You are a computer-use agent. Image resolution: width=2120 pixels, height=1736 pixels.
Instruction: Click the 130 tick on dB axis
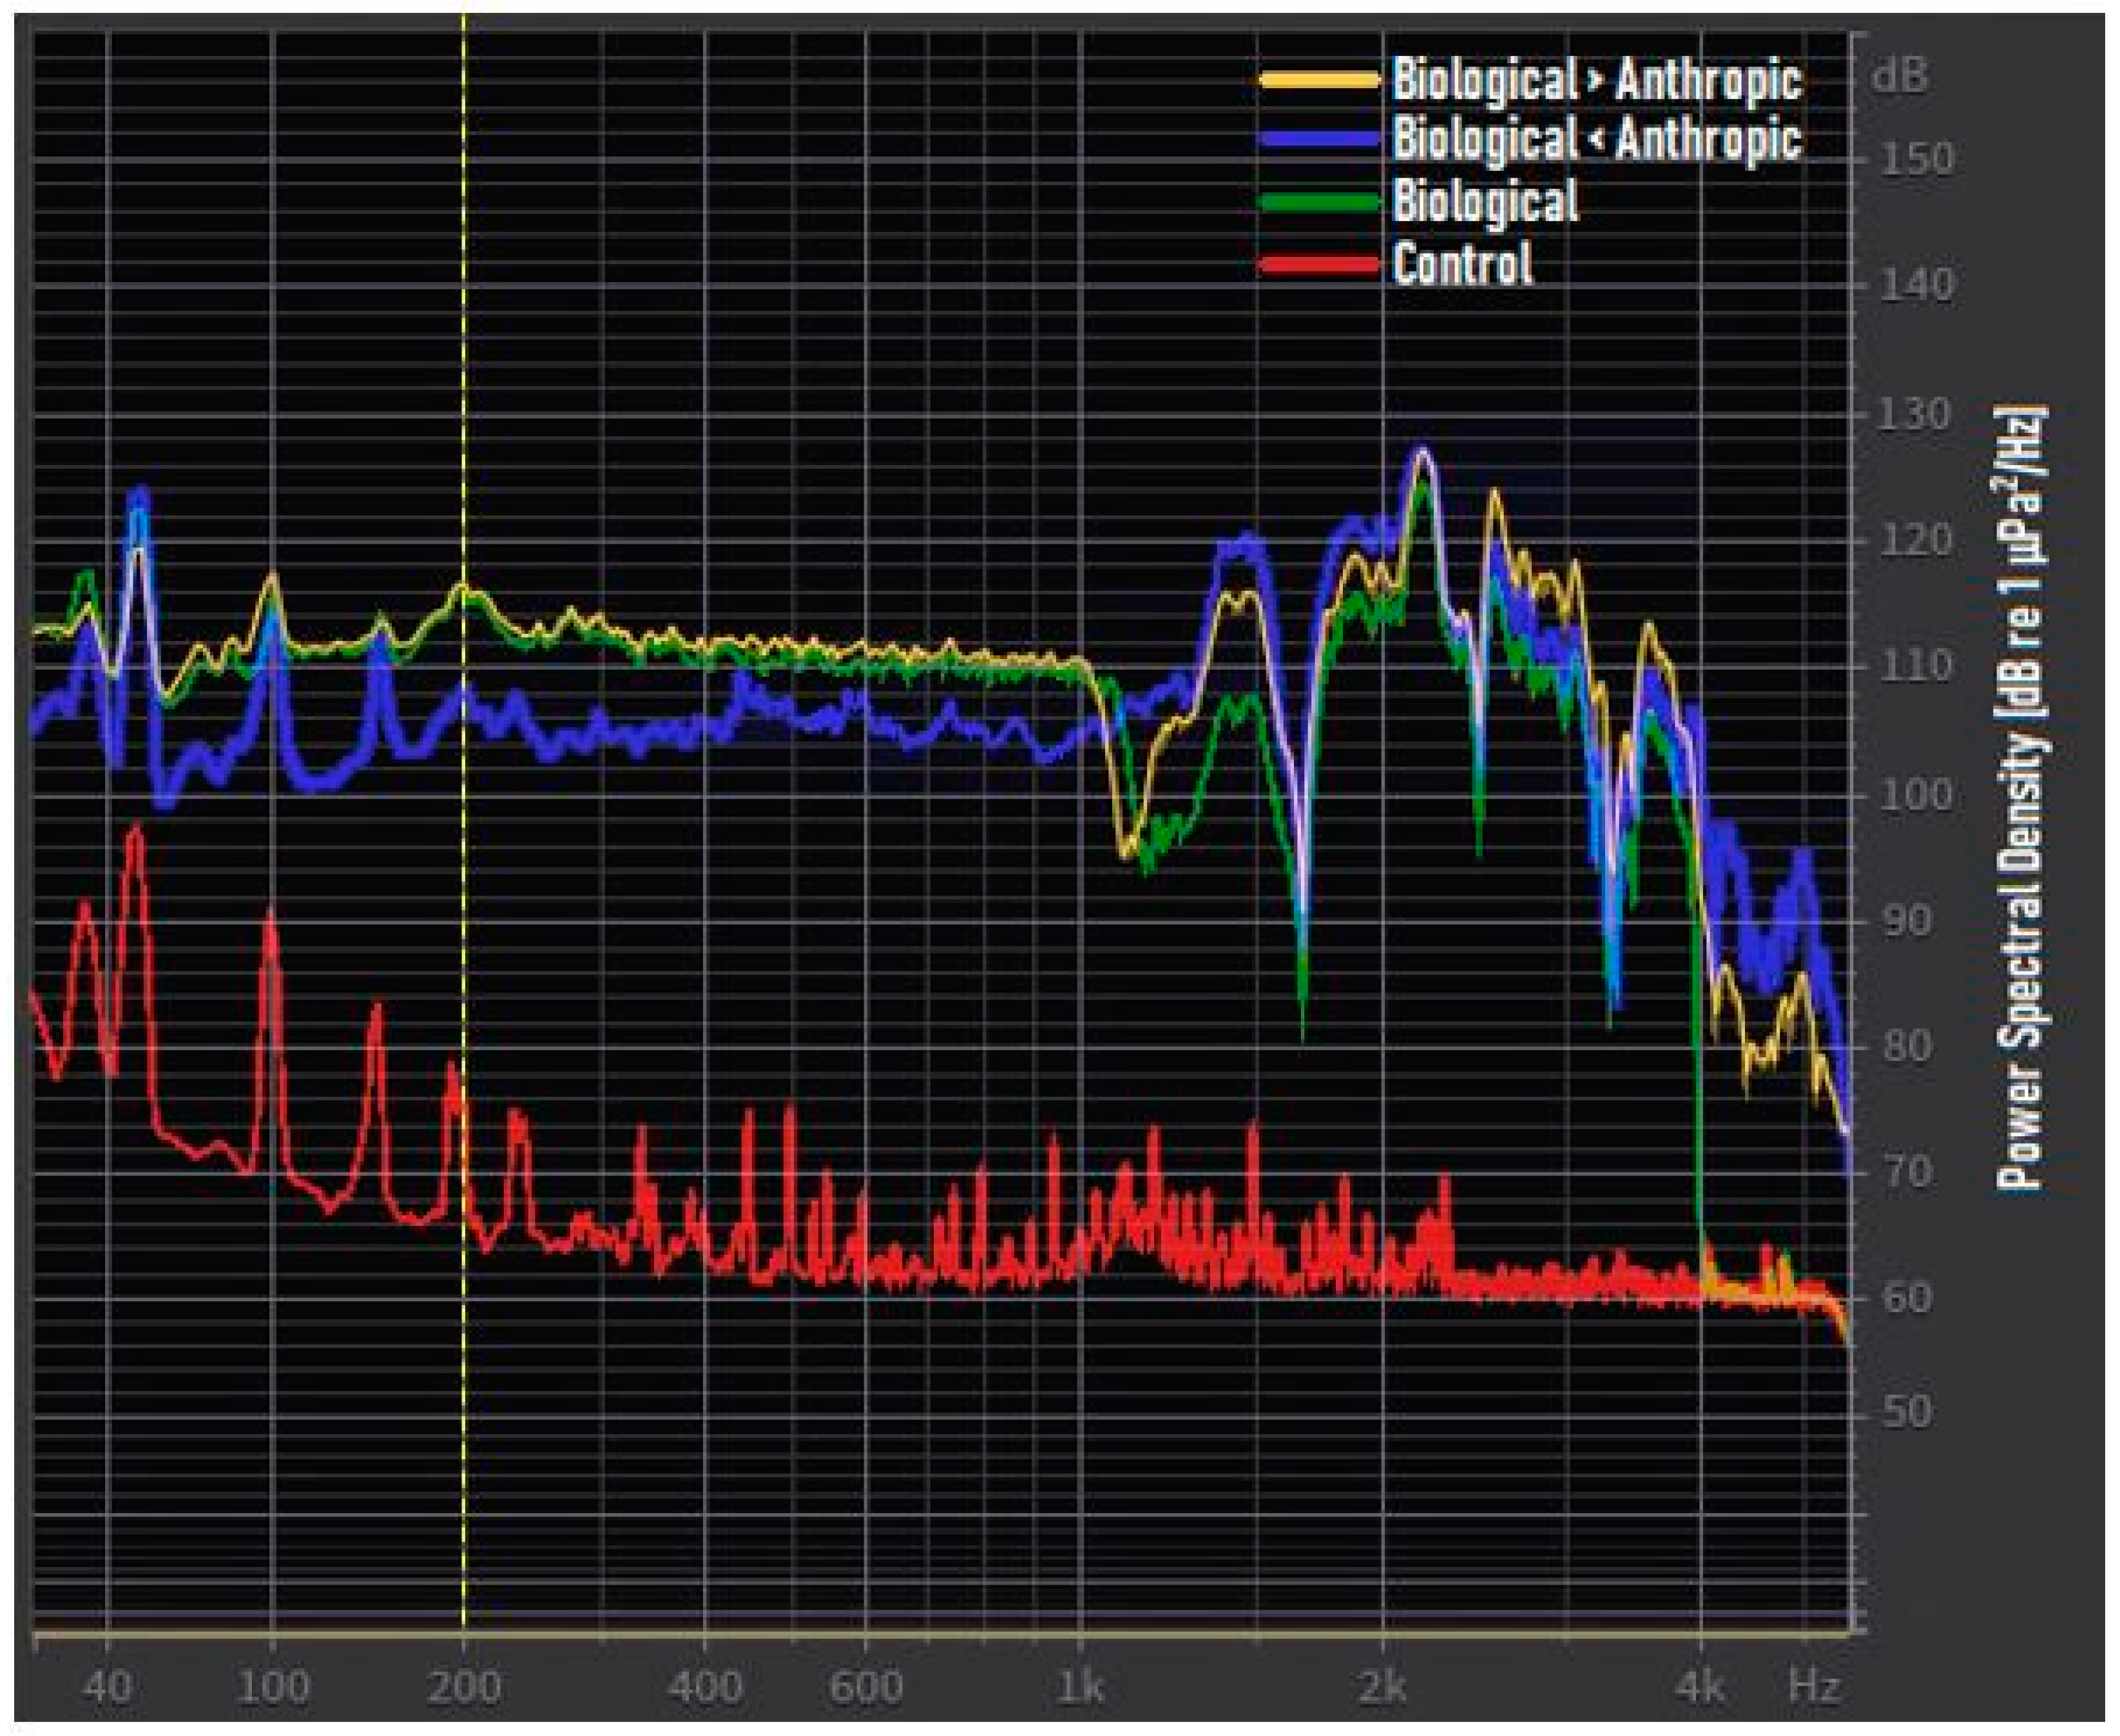[1915, 414]
